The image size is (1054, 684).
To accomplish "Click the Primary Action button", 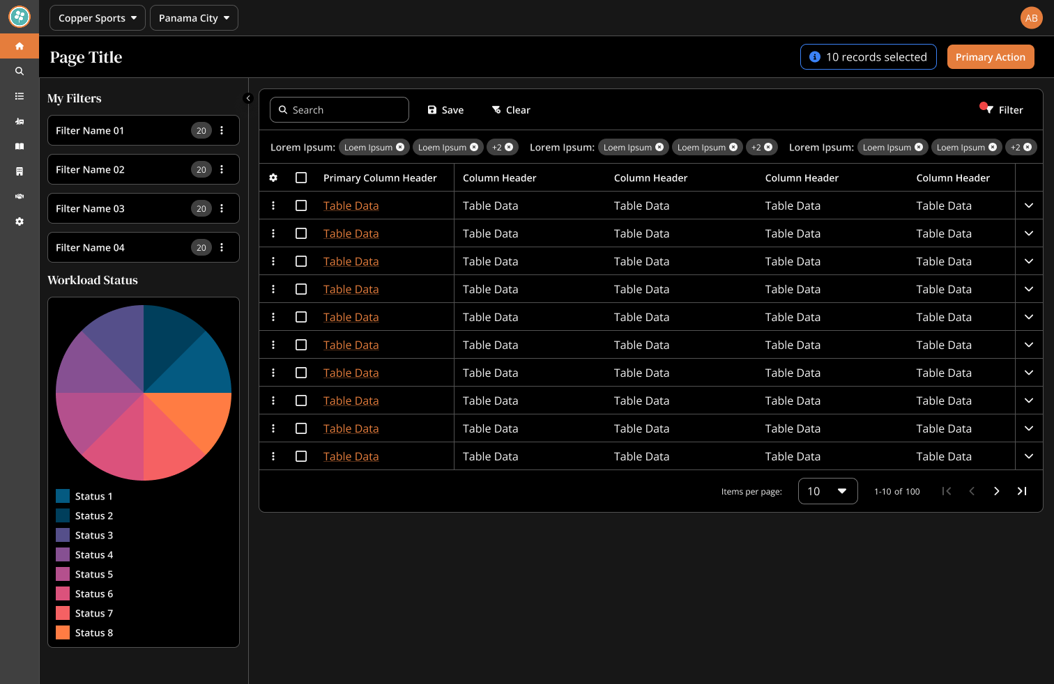I will pyautogui.click(x=990, y=57).
